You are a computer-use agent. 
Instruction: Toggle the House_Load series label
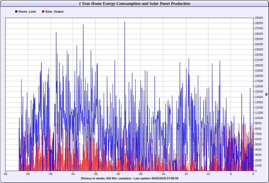point(27,12)
